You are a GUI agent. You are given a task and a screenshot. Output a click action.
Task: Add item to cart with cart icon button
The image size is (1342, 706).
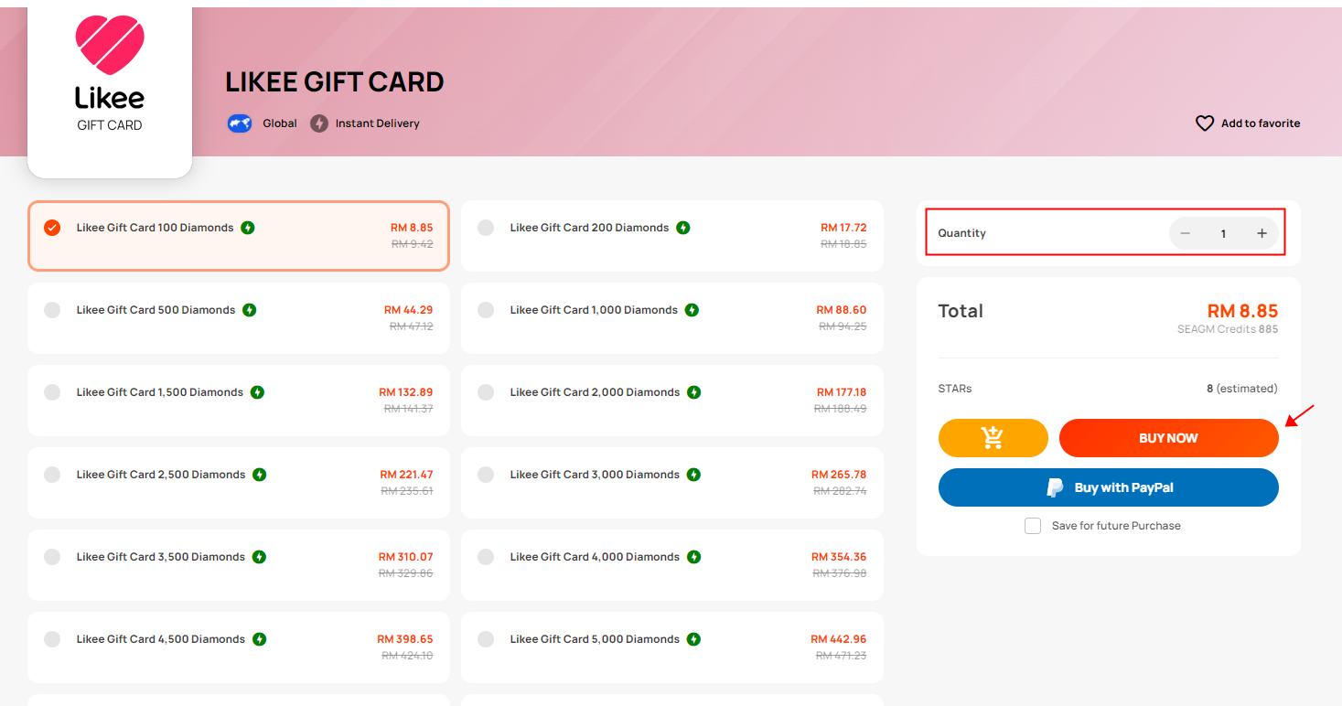coord(993,438)
